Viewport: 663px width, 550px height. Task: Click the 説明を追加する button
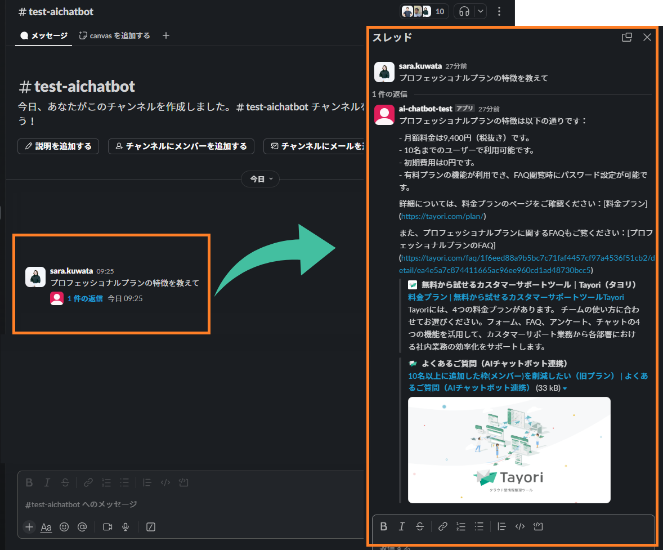(x=58, y=146)
